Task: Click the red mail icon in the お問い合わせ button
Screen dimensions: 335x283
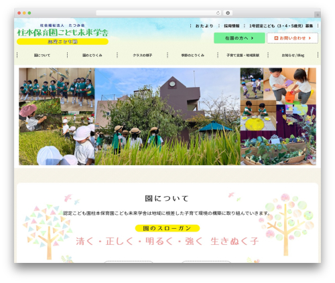Action: click(276, 38)
